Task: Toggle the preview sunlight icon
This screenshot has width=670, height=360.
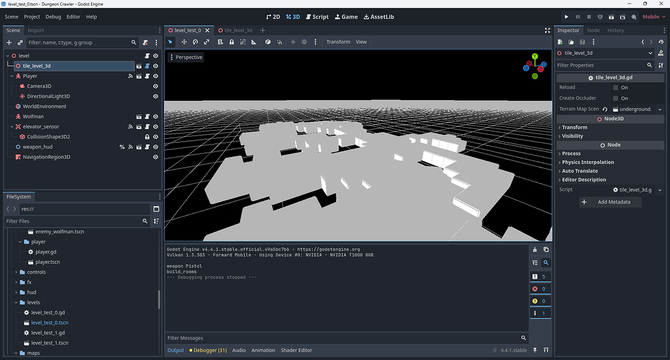Action: coord(293,42)
